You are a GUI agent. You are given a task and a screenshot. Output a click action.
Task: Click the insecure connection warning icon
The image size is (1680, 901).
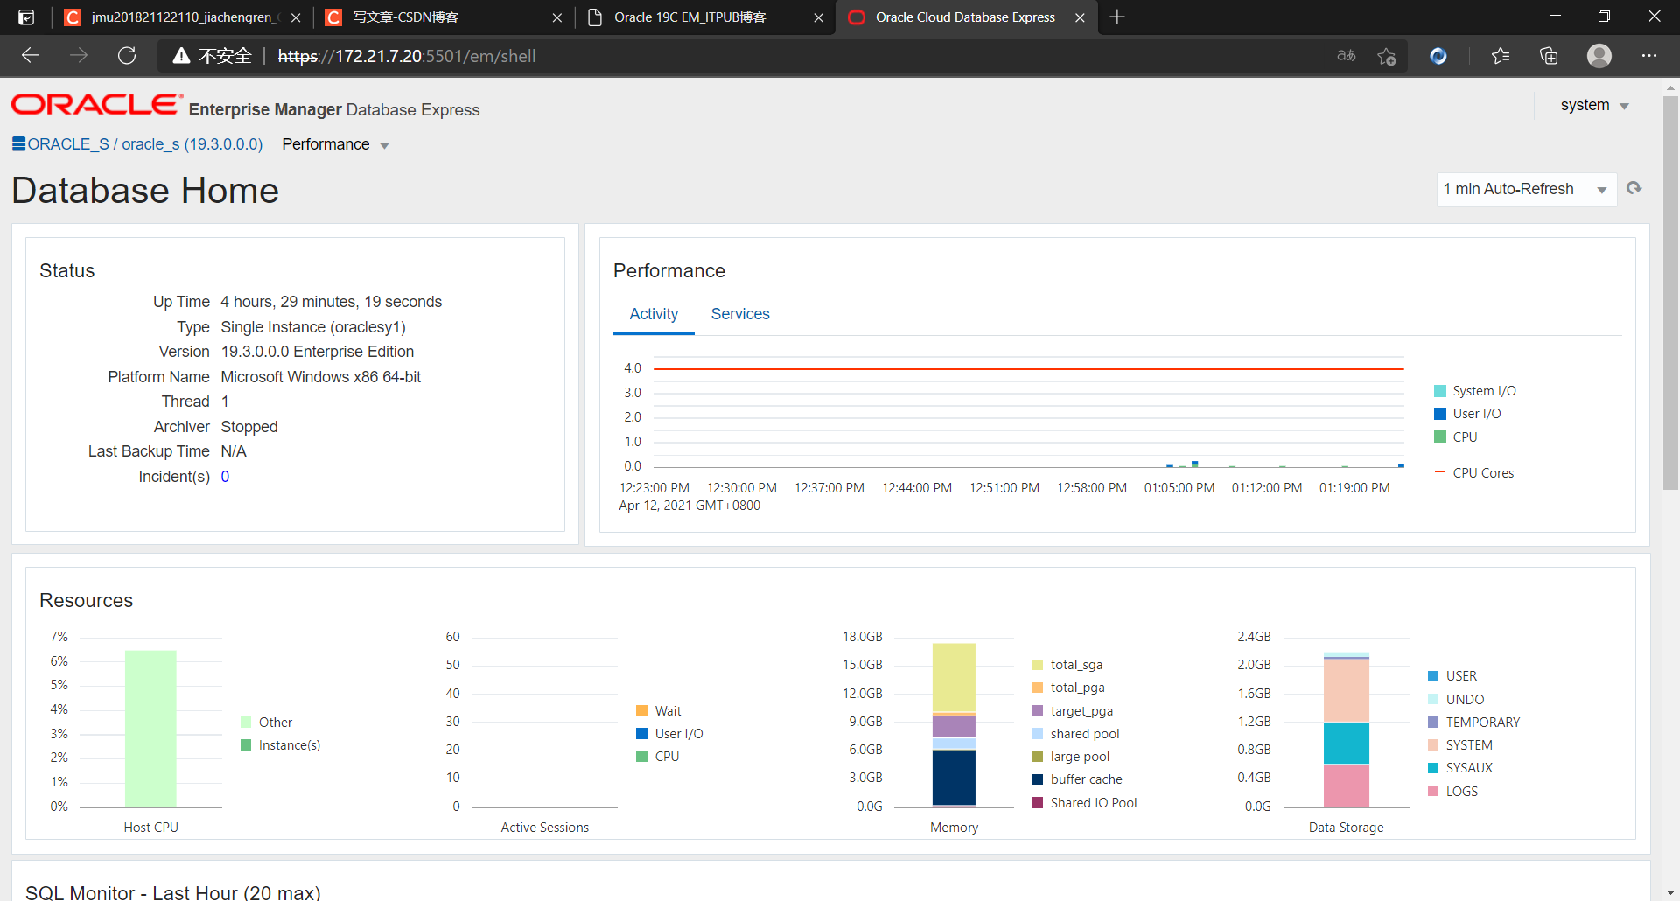181,55
